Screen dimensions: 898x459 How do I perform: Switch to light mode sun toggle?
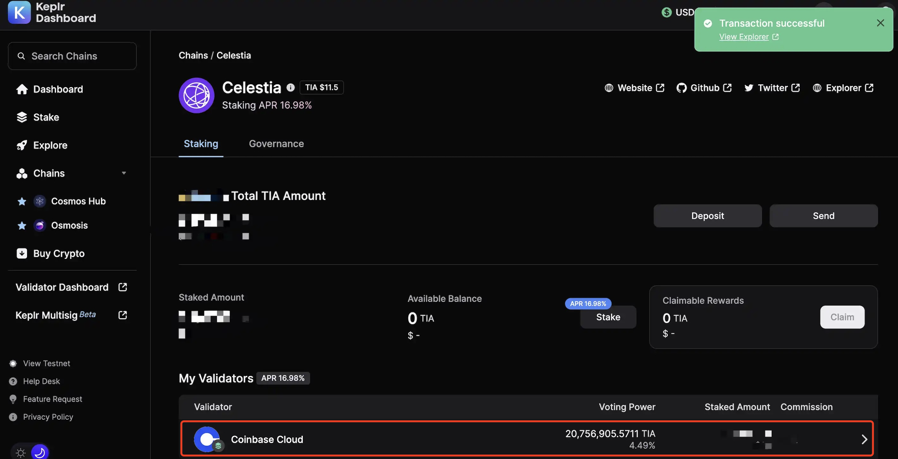21,452
